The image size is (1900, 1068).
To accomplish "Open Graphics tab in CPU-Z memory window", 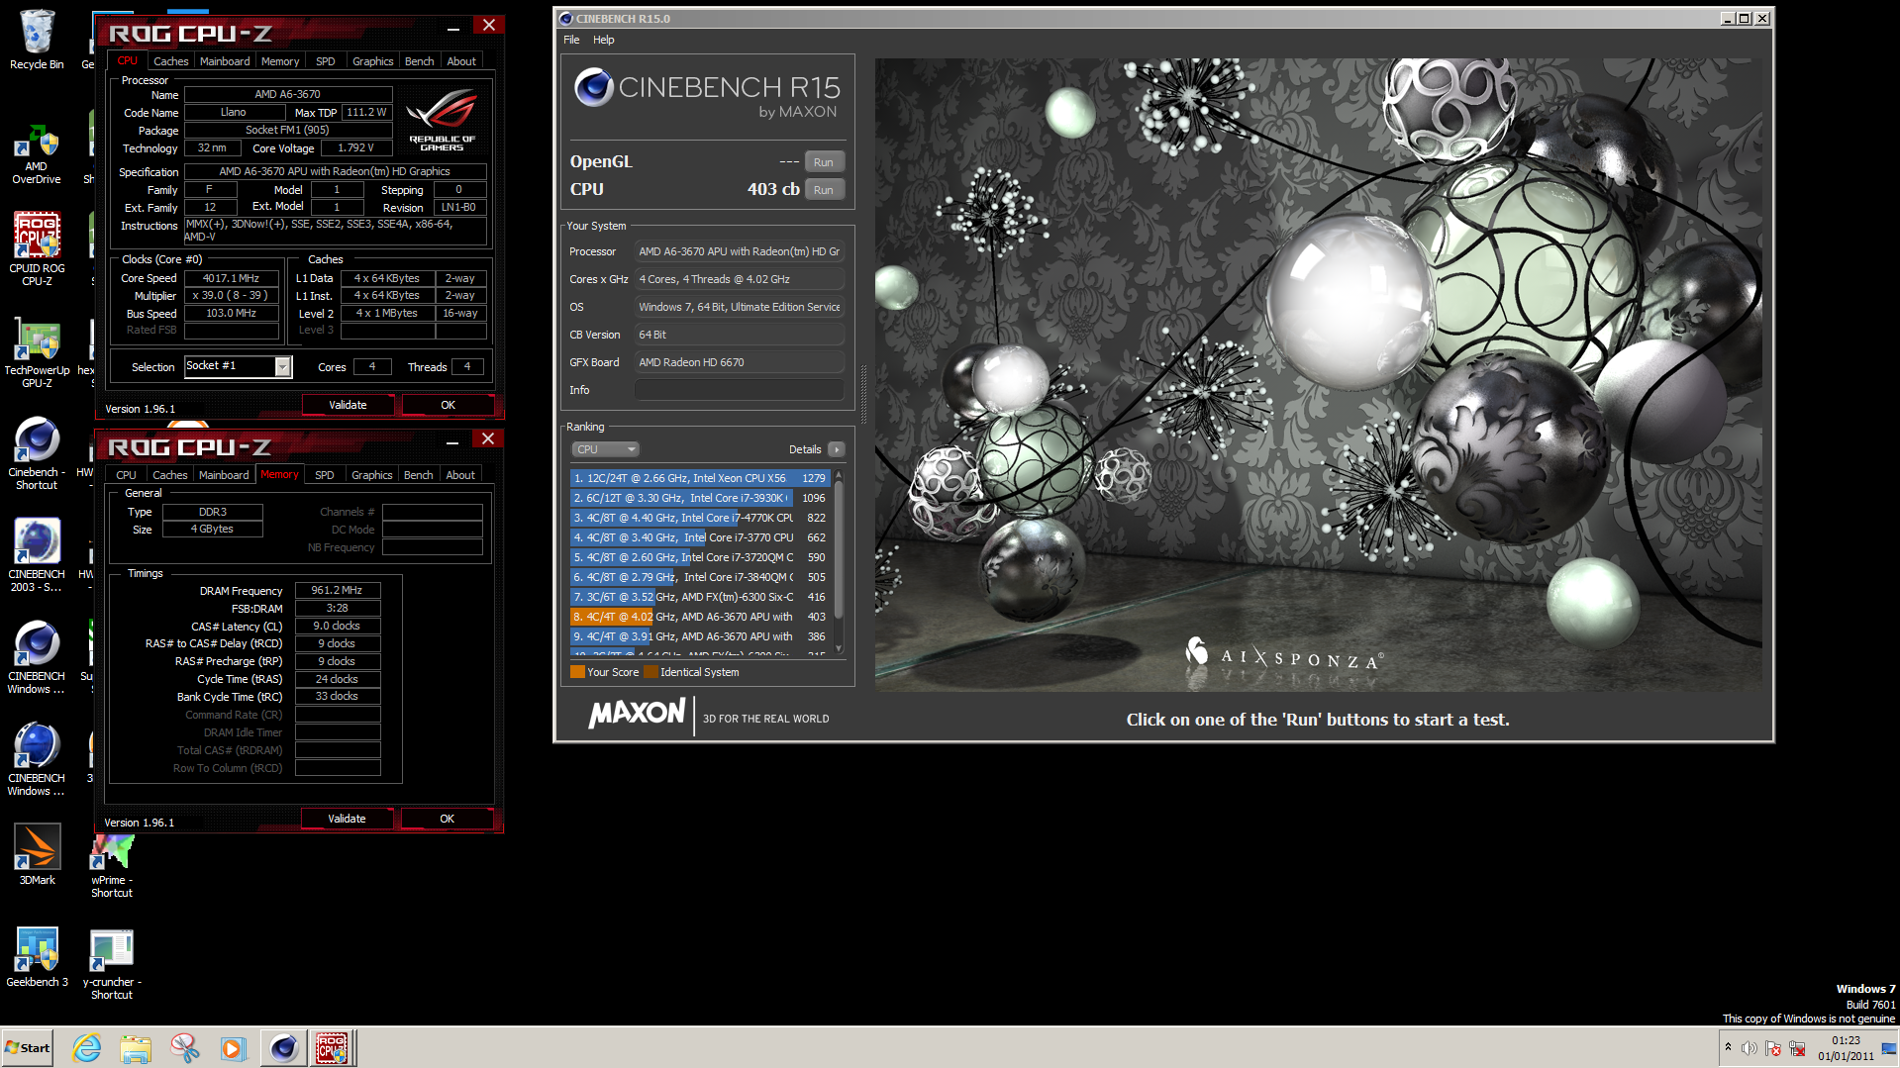I will (371, 475).
